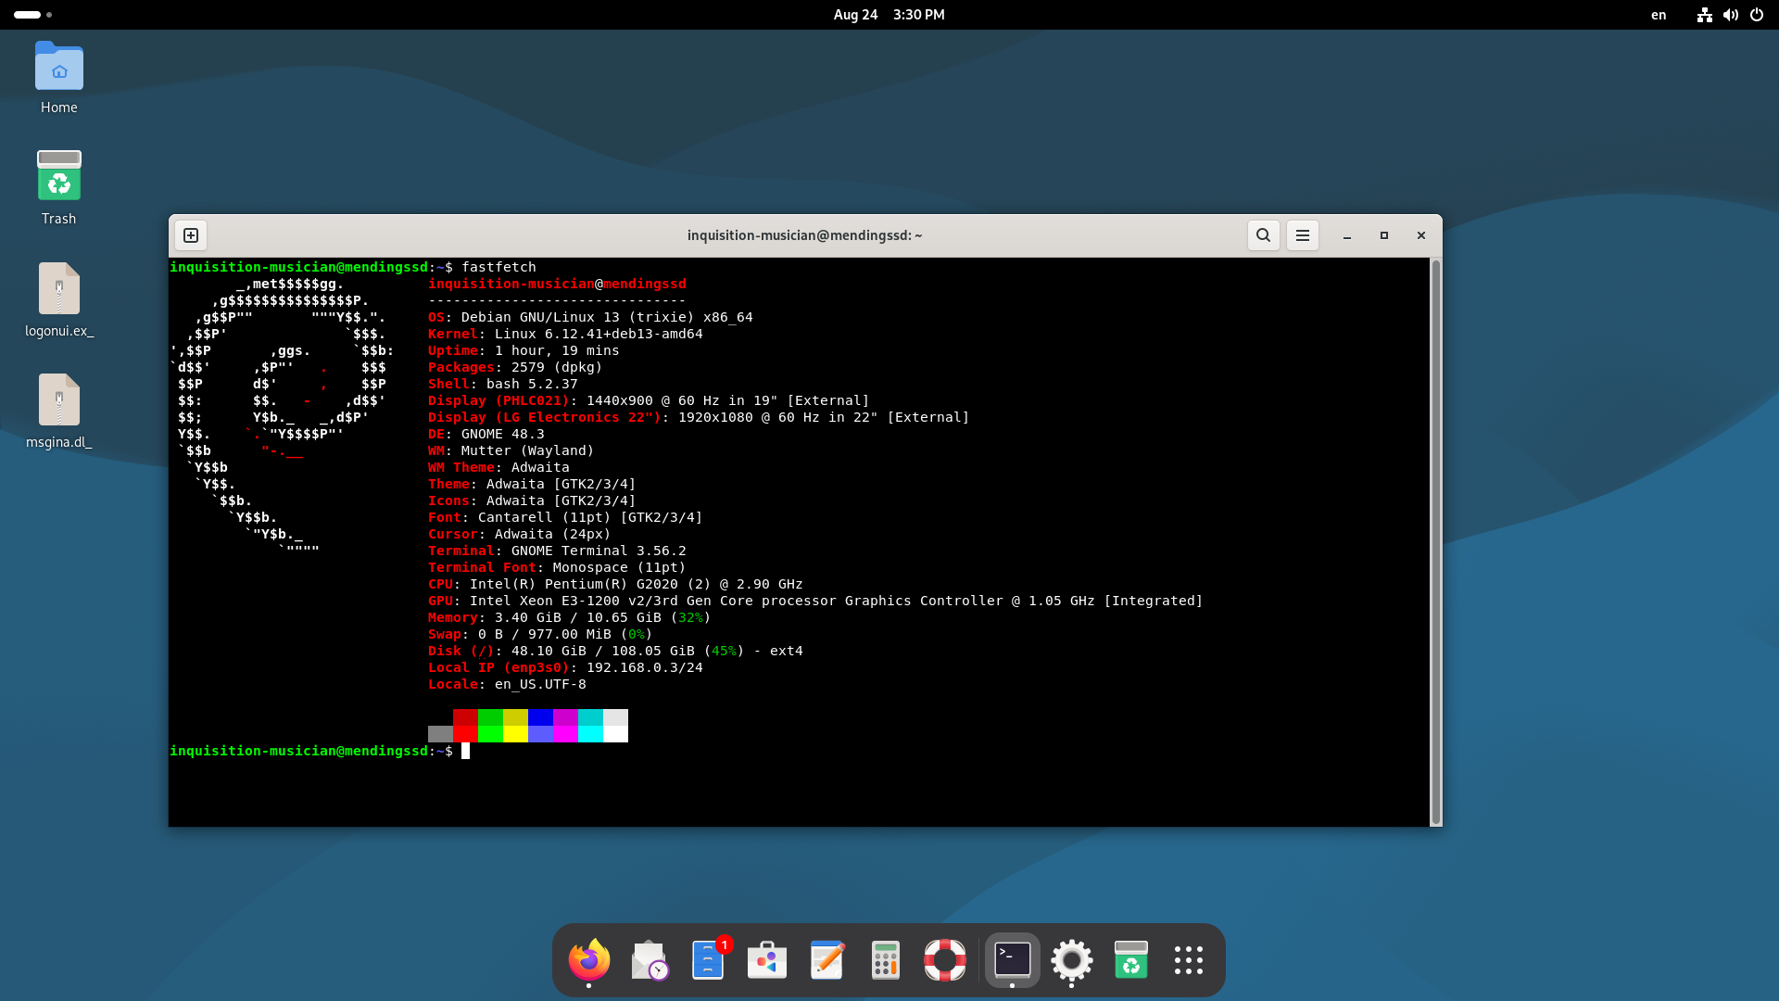Click the 'WM: Mutter (Wayland)' line

pos(511,450)
